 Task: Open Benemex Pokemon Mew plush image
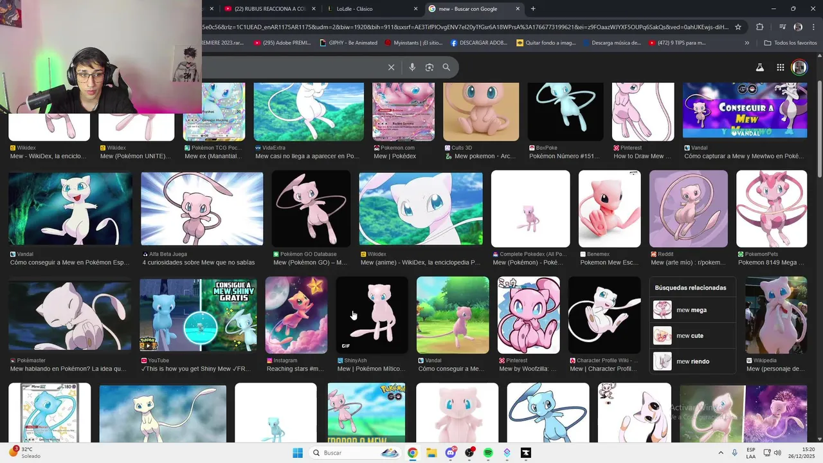coord(610,209)
